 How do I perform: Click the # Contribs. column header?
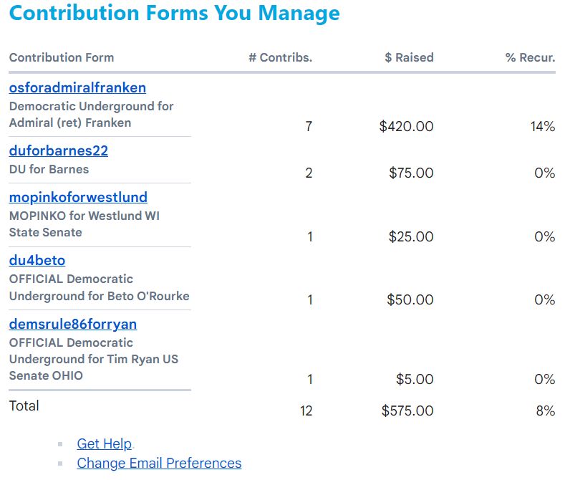[x=280, y=57]
